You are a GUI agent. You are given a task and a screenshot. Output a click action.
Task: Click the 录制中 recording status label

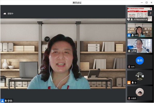point(10,14)
